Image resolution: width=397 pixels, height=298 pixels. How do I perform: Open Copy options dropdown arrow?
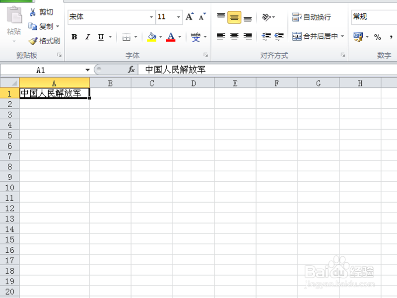[58, 26]
